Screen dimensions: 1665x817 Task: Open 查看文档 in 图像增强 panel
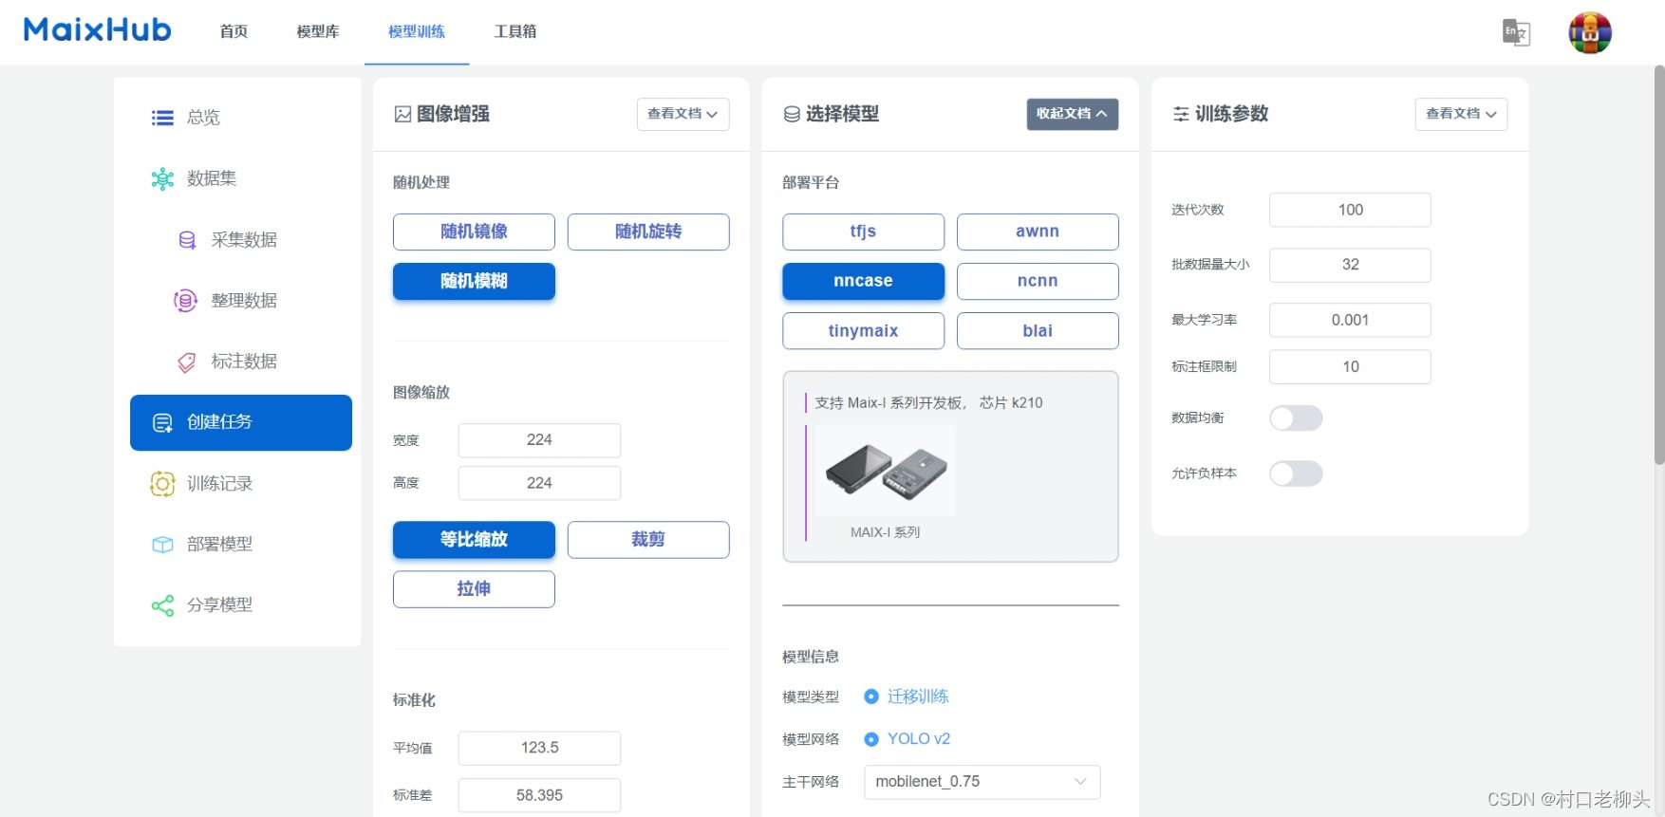click(x=683, y=114)
